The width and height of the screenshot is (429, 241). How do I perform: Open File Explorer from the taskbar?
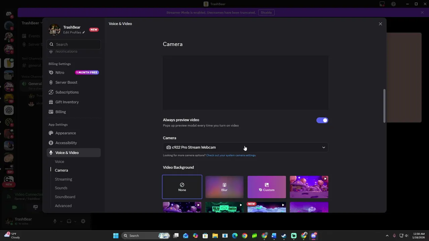215,236
